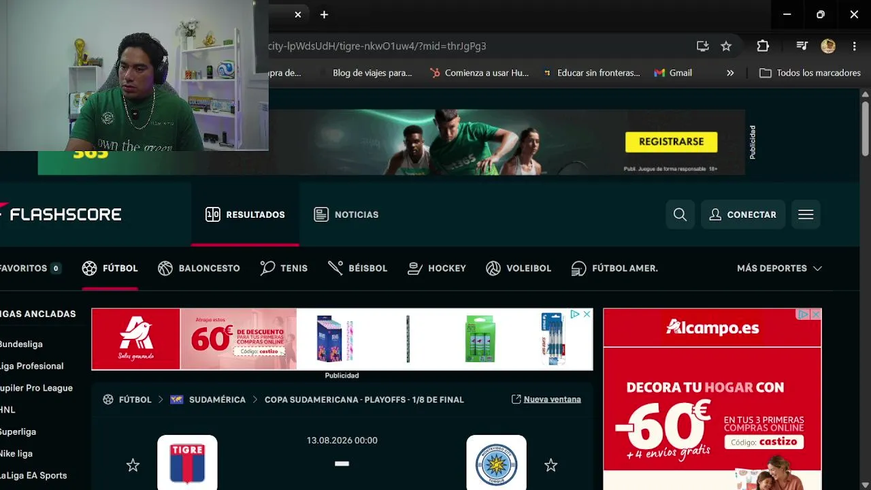Open LaLiga EA Sports pinned league
Image resolution: width=871 pixels, height=490 pixels.
pos(33,475)
